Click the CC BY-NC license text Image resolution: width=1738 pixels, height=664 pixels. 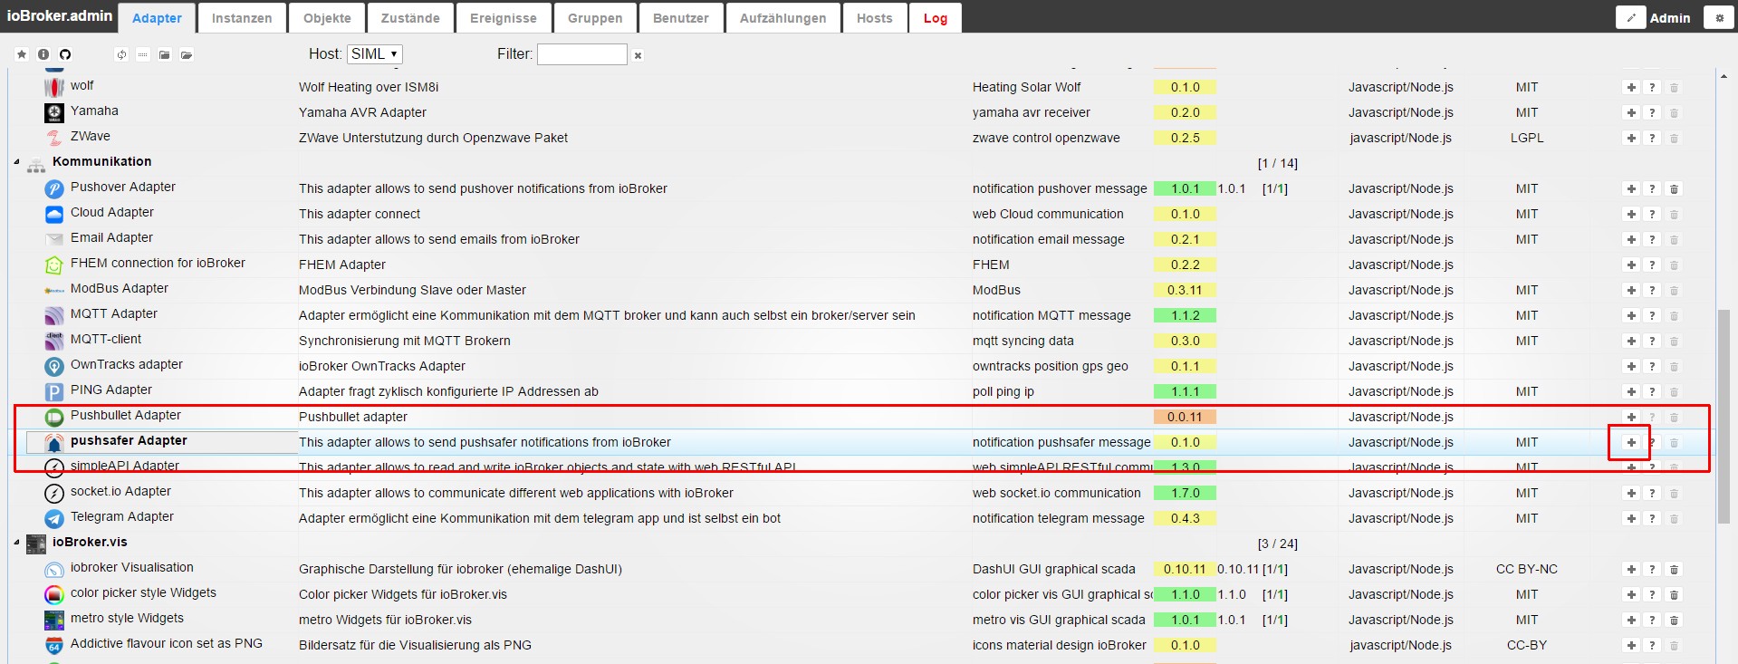pos(1527,569)
